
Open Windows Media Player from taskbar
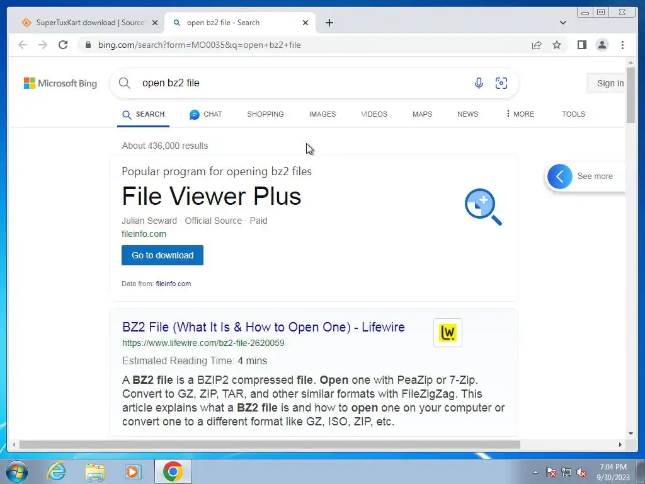pyautogui.click(x=132, y=471)
